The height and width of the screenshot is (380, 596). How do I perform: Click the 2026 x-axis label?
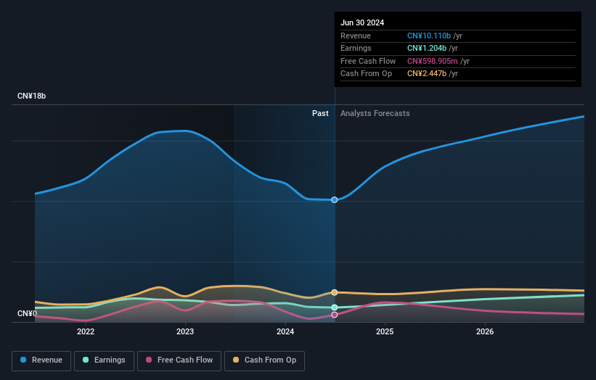click(485, 331)
